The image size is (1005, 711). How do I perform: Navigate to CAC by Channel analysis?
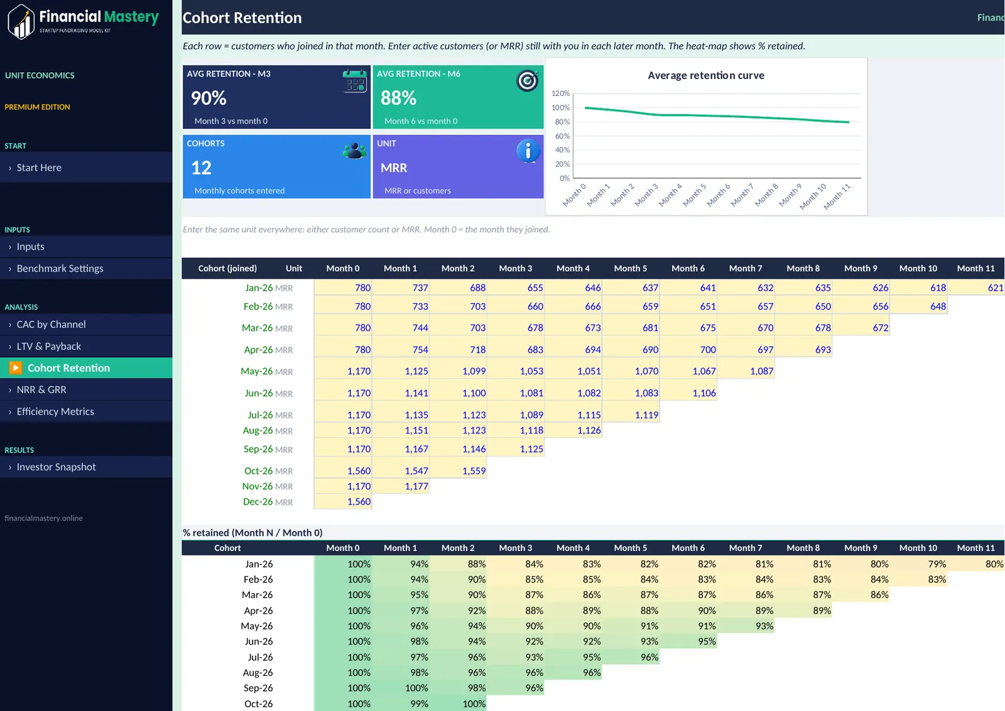click(86, 324)
